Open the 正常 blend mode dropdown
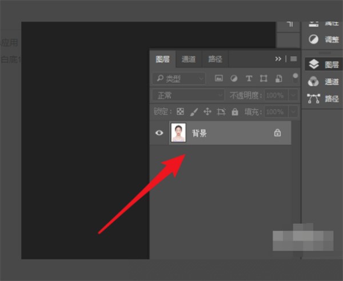Screen dimensions: 343x281 coord(189,95)
